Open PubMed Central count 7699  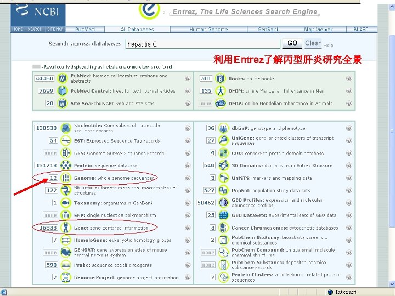point(46,90)
